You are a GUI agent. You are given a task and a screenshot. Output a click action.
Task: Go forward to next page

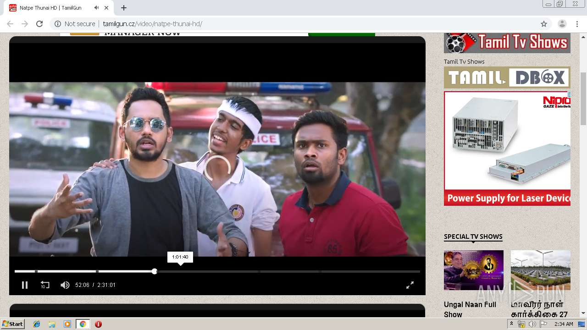tap(25, 24)
